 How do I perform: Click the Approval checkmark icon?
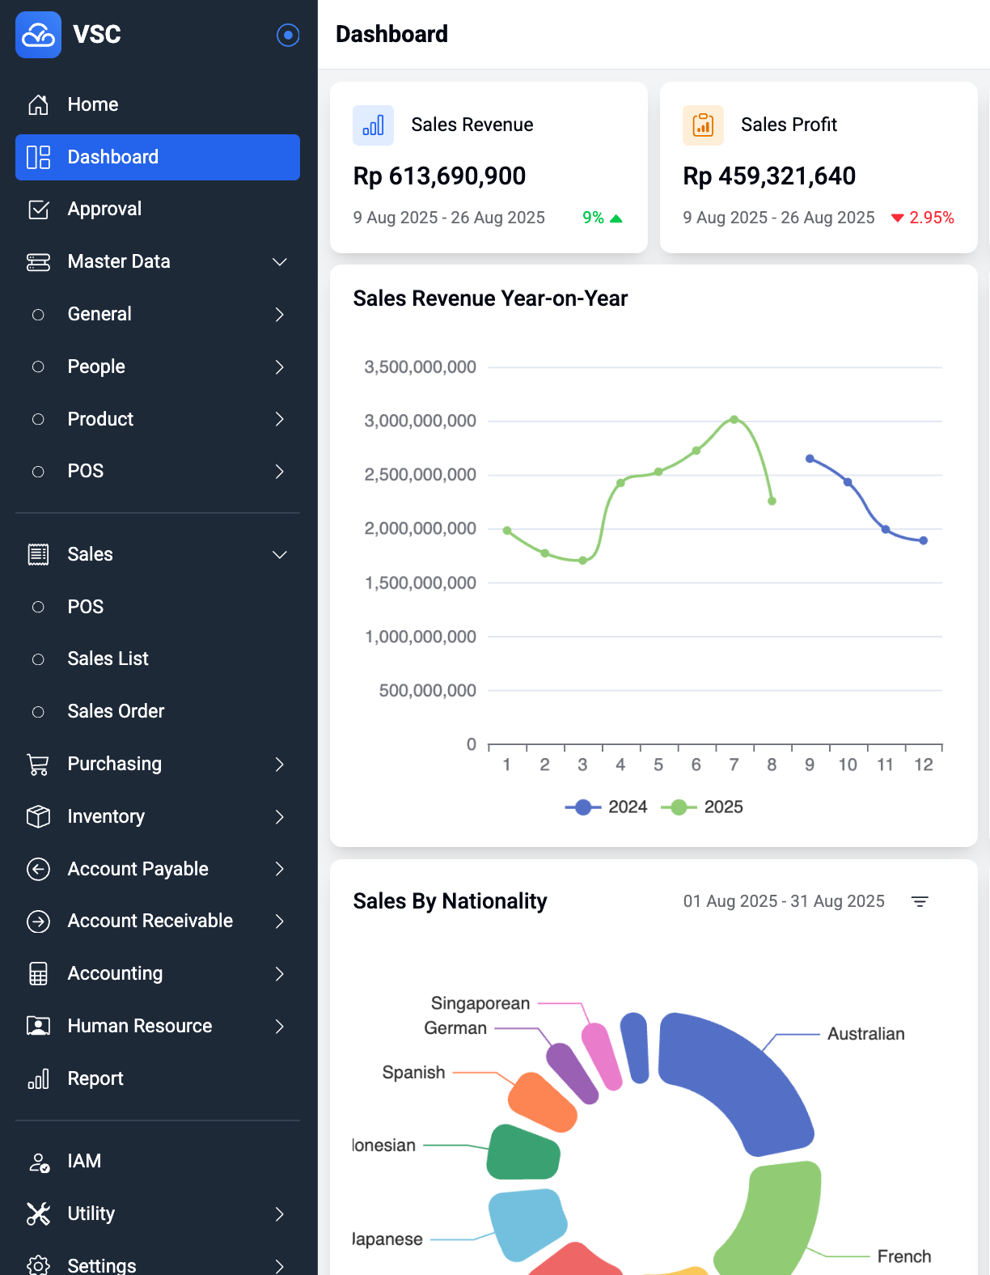(x=38, y=210)
